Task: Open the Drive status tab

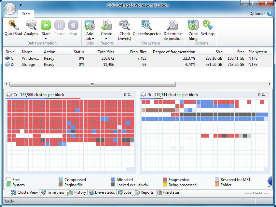Action: pos(102,192)
